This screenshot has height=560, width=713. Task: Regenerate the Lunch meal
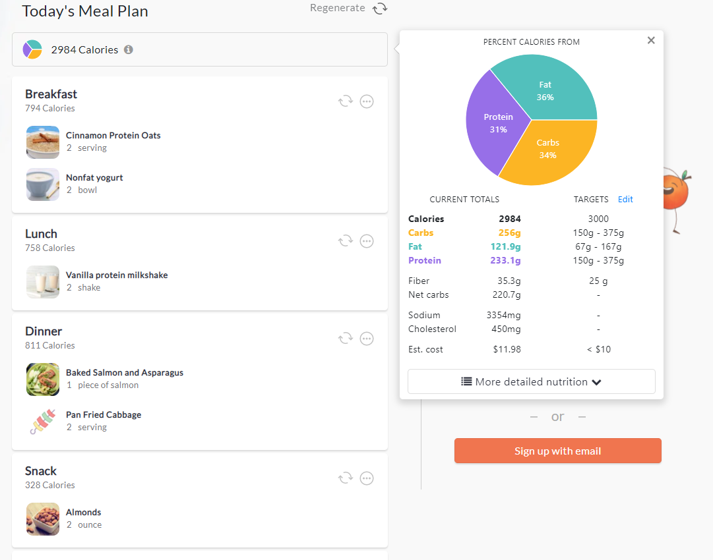pyautogui.click(x=345, y=241)
